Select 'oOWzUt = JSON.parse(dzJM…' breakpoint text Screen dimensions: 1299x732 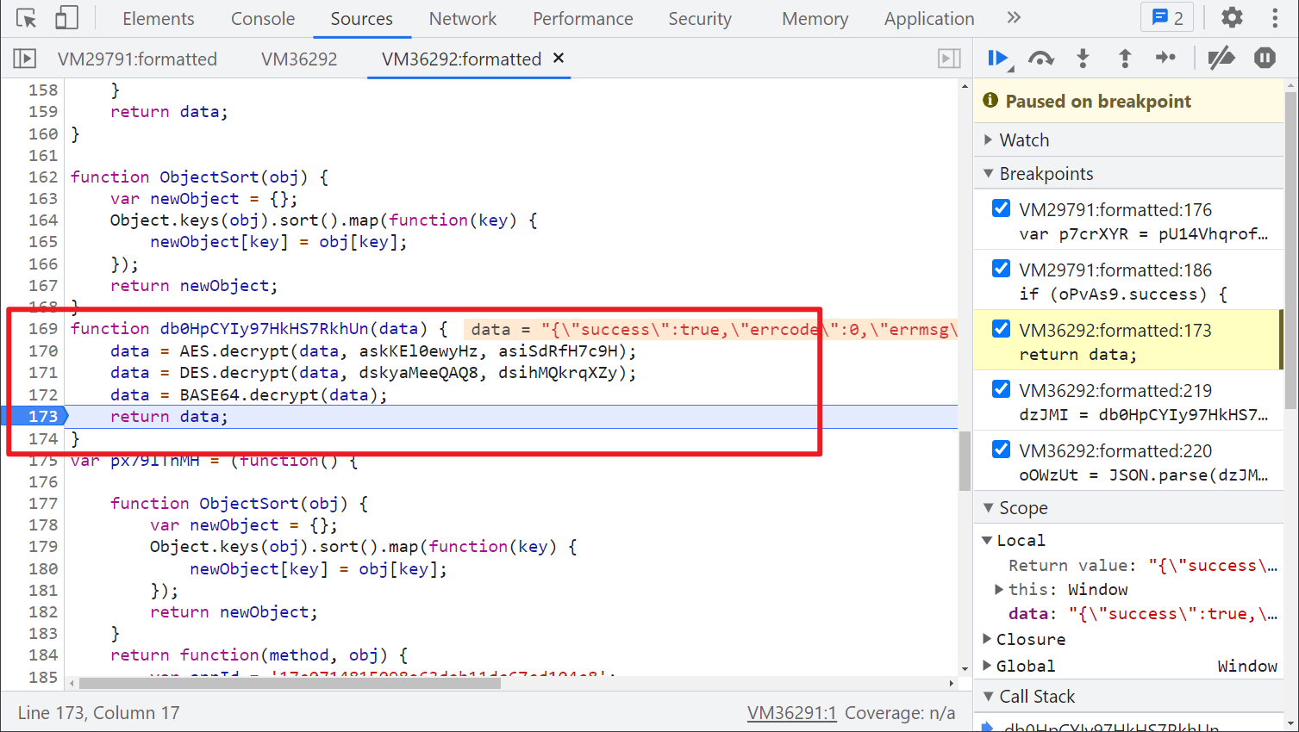click(x=1144, y=475)
